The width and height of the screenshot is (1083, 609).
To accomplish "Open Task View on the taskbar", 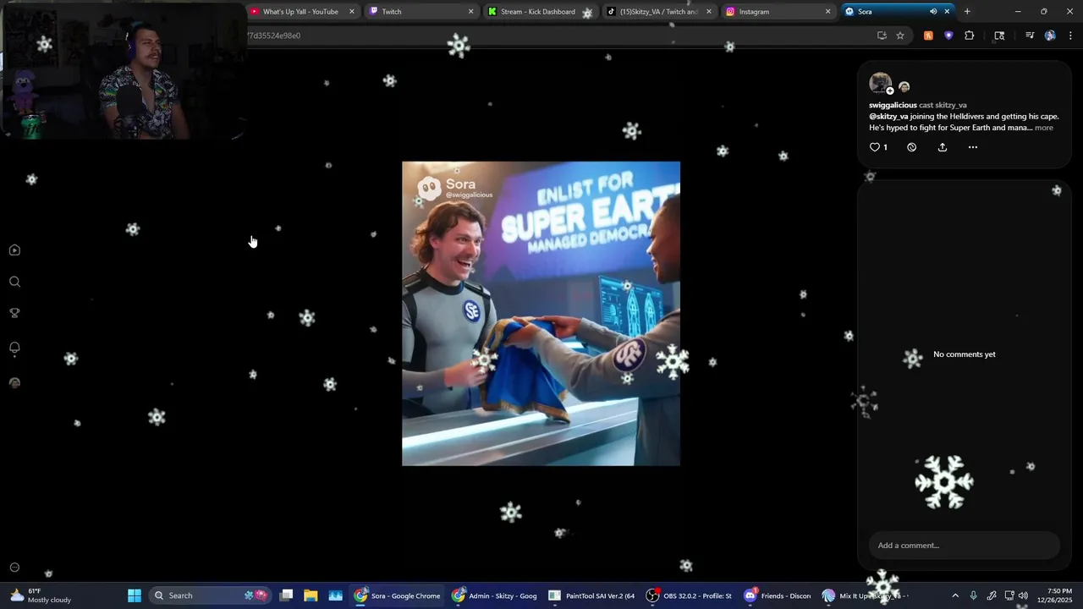I will 287,595.
